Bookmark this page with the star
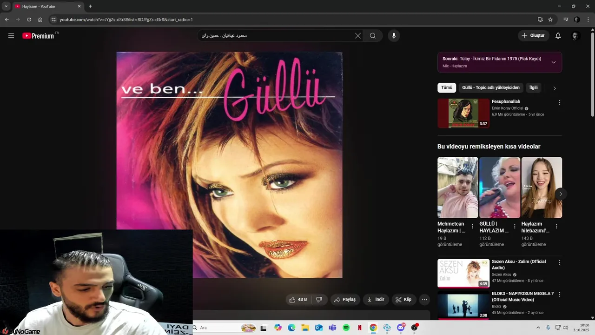Screen dimensions: 595x335 (x=550, y=20)
